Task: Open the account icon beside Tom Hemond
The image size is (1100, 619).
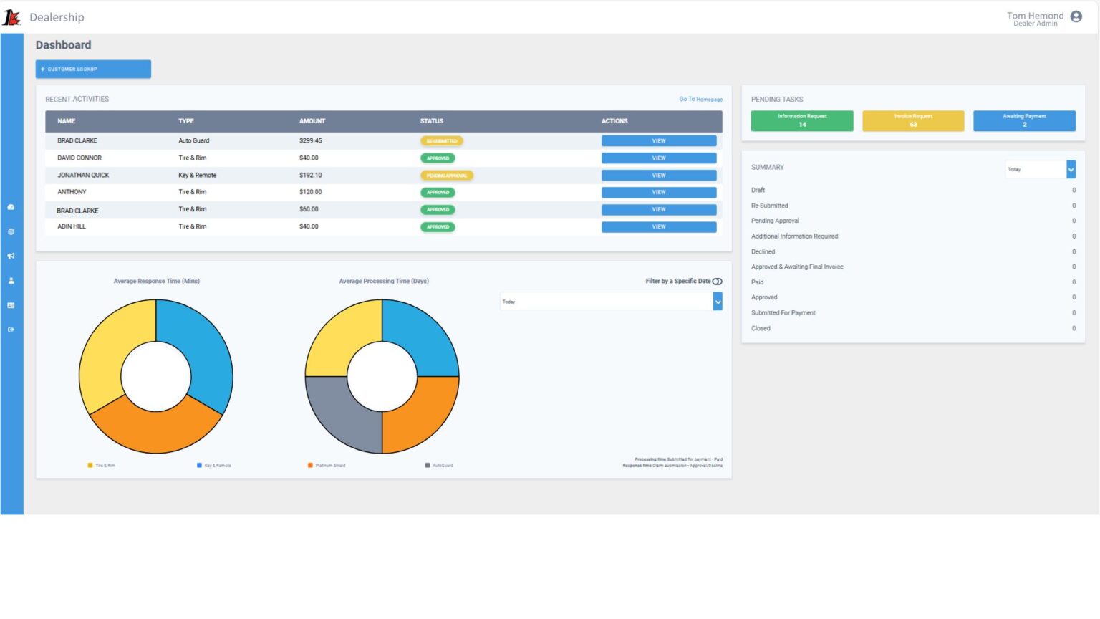Action: tap(1076, 16)
